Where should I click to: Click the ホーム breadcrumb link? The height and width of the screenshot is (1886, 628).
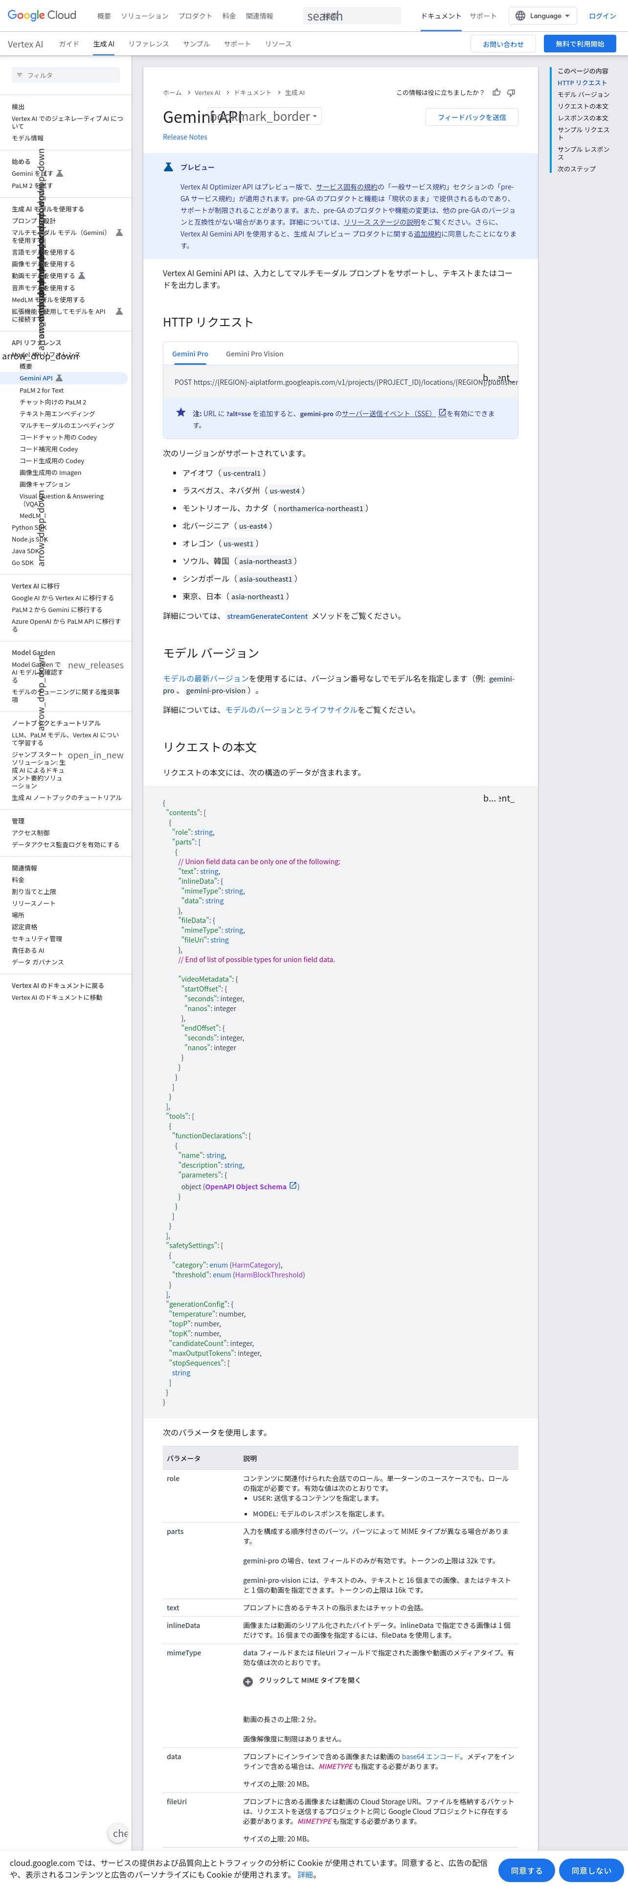pos(172,93)
